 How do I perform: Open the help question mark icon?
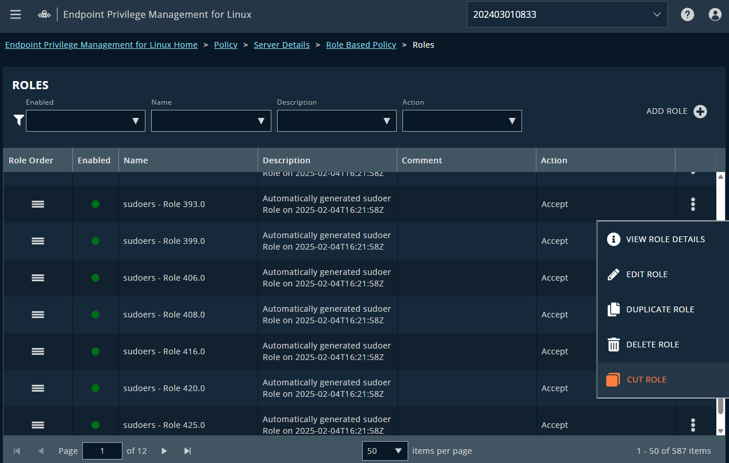coord(688,14)
